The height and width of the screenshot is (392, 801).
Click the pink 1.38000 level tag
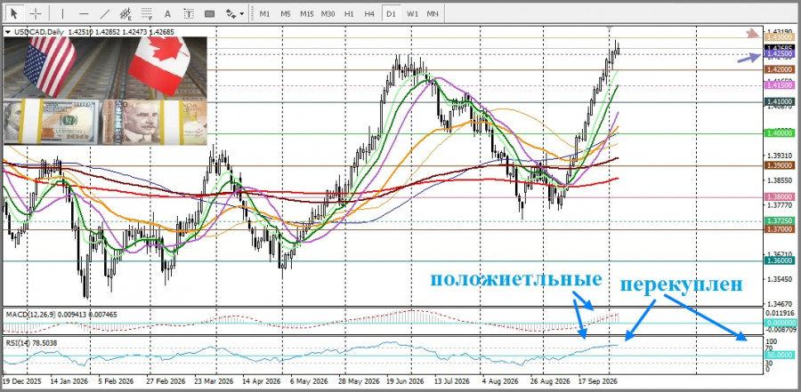pyautogui.click(x=780, y=196)
